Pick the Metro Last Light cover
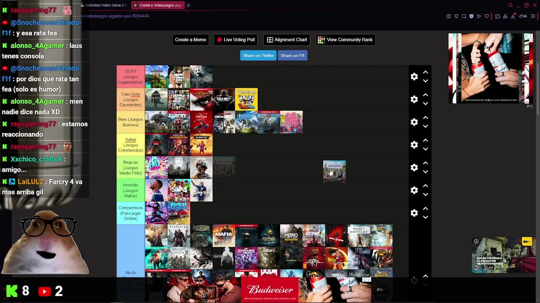This screenshot has height=303, width=540. (x=292, y=236)
